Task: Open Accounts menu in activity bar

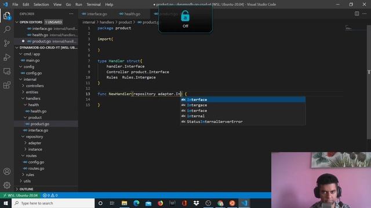Action: (x=7, y=172)
